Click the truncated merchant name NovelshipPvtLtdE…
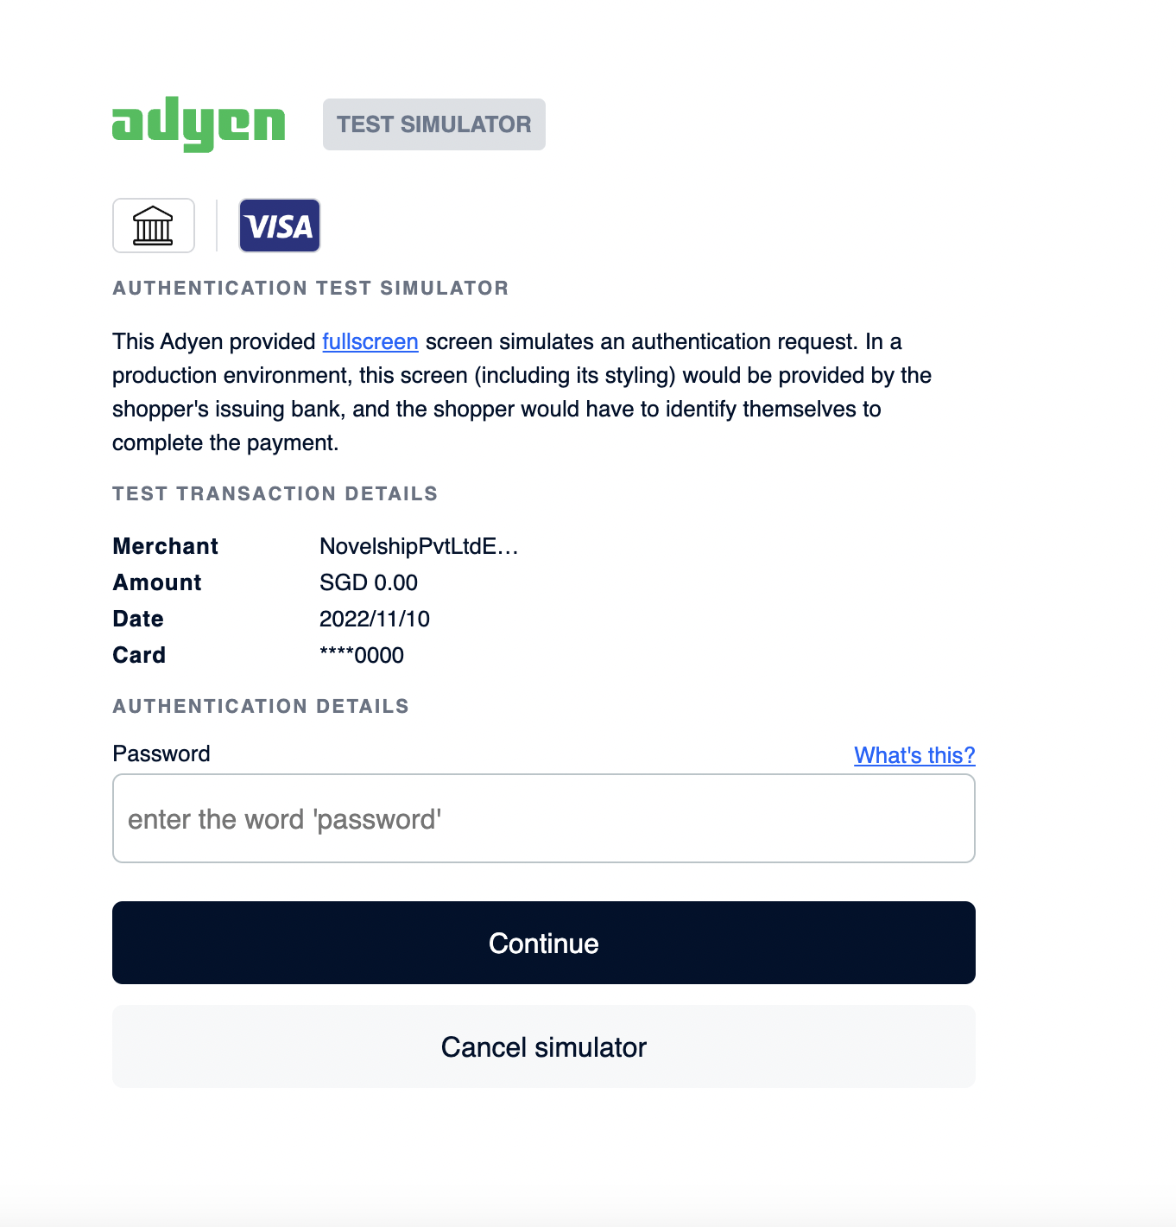 [x=418, y=546]
